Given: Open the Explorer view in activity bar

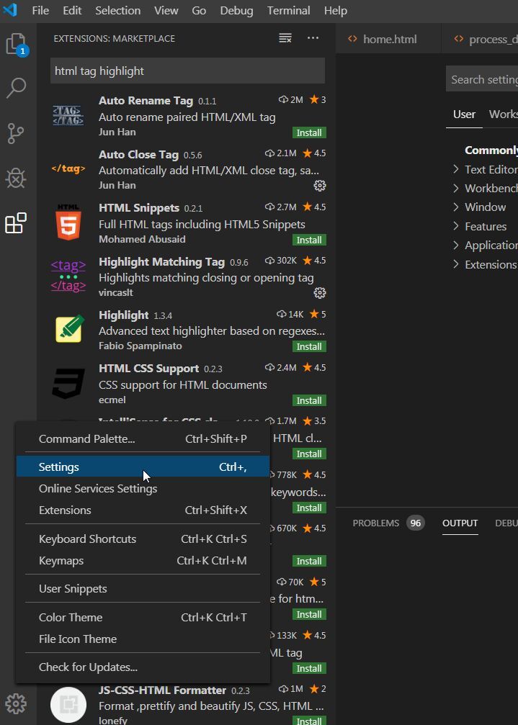Looking at the screenshot, I should tap(17, 45).
